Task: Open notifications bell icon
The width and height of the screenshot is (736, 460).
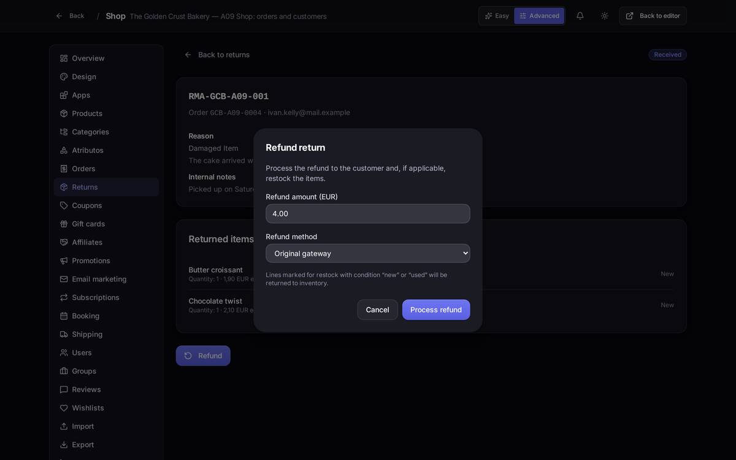Action: tap(580, 16)
